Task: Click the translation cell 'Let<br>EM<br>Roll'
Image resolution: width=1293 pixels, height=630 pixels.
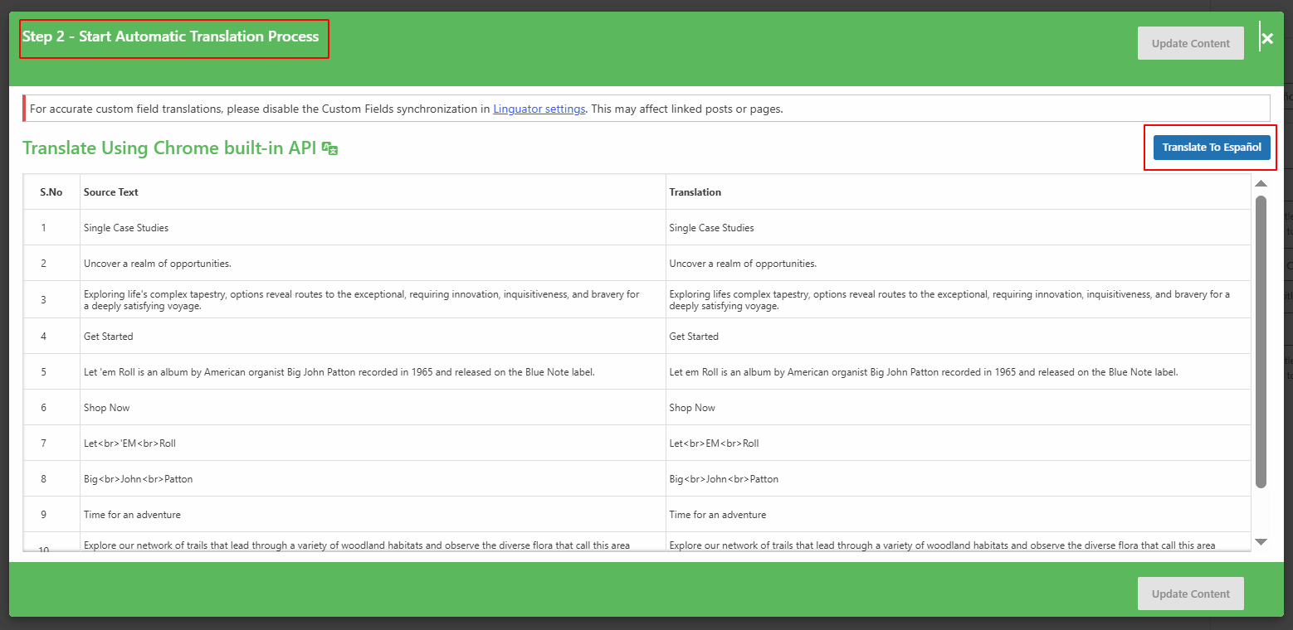Action: [714, 443]
